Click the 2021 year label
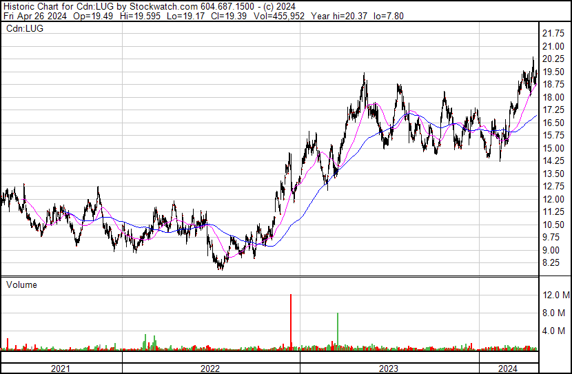Viewport: 572px width, 374px height. click(60, 368)
